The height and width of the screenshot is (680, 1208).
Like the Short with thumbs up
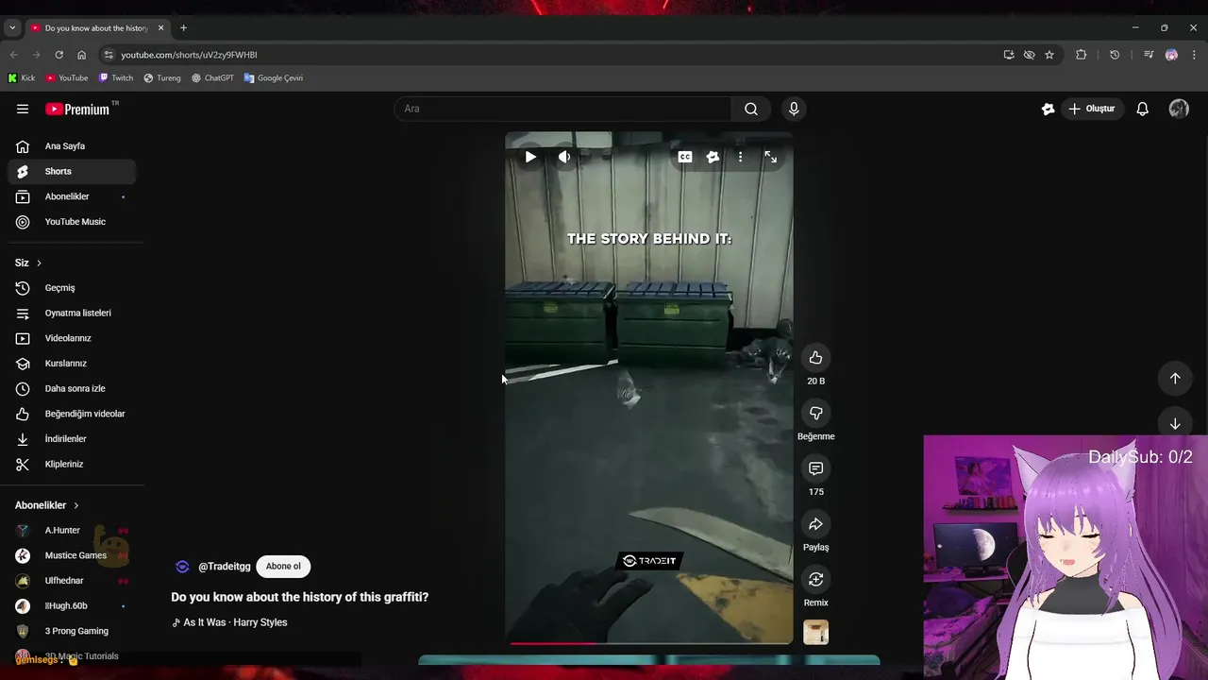coord(815,358)
